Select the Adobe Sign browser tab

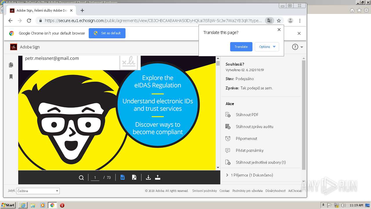pyautogui.click(x=42, y=10)
